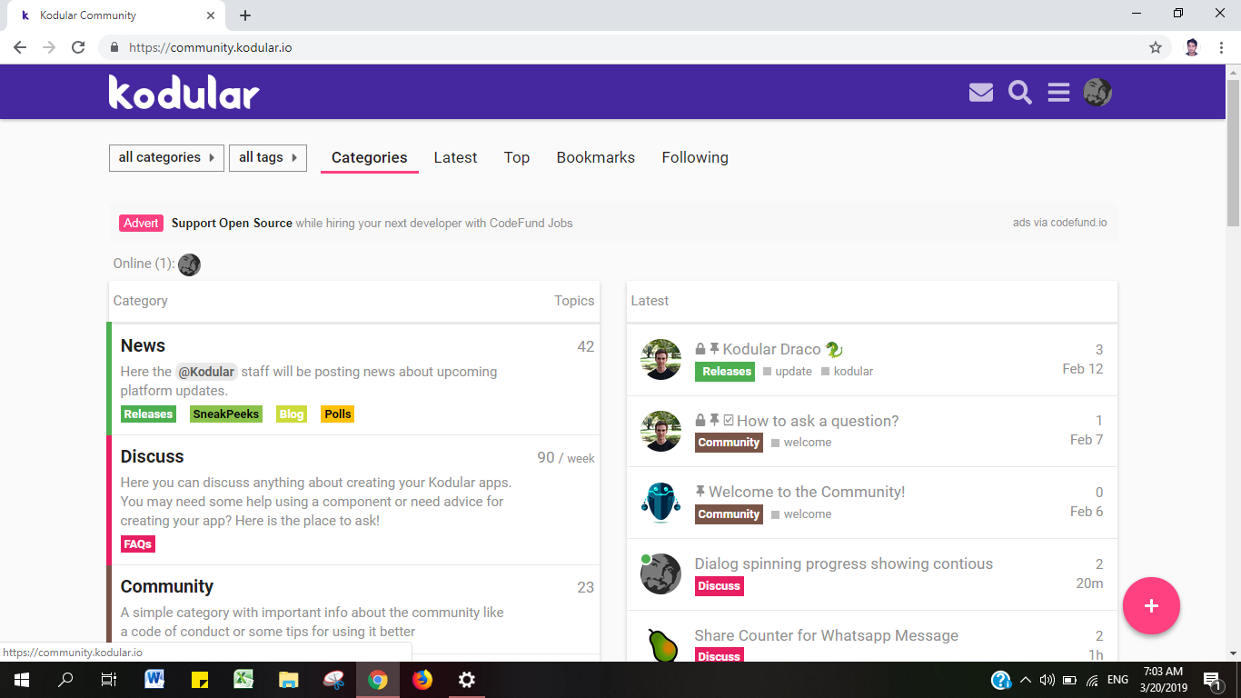Screen dimensions: 1241x698
Task: Reload the page with the refresh icon
Action: click(x=78, y=47)
